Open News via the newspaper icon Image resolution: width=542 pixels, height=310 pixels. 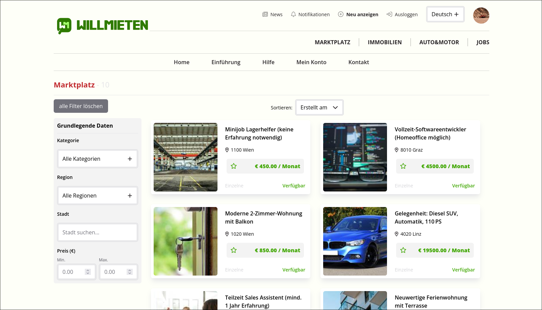tap(265, 14)
